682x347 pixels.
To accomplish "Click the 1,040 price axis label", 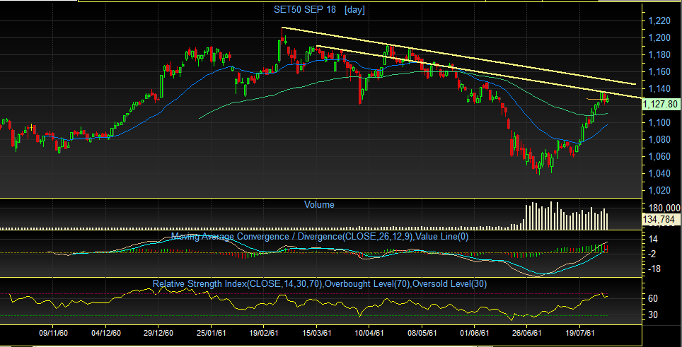I will click(x=658, y=173).
